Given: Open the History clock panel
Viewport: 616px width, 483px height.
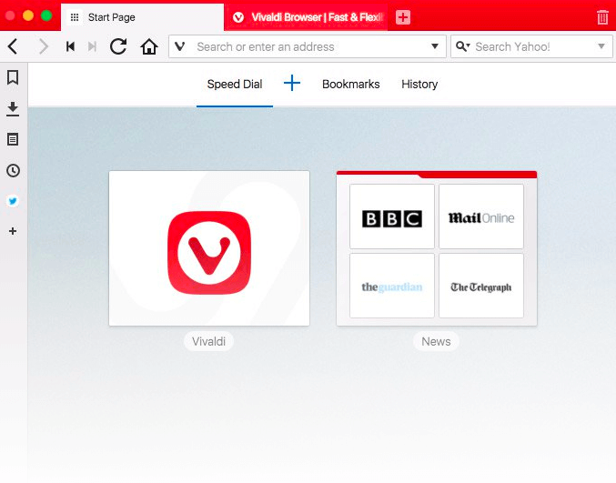Looking at the screenshot, I should (x=13, y=170).
